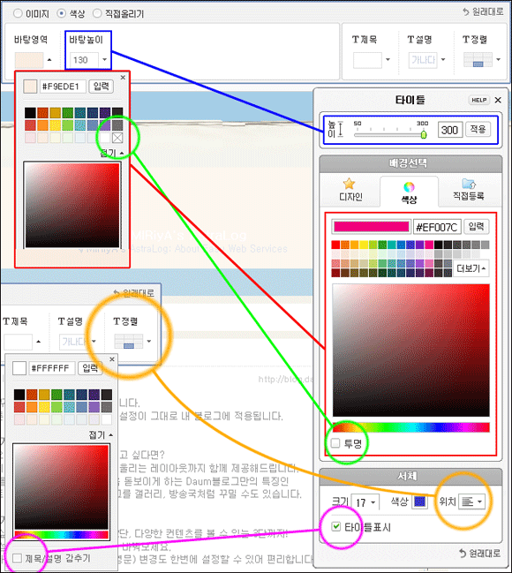
Task: Close the #FFFFFF color picker popup
Action: [x=112, y=359]
